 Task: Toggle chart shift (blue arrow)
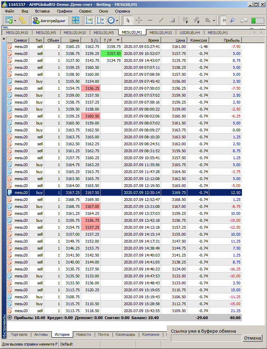pyautogui.click(x=100, y=21)
